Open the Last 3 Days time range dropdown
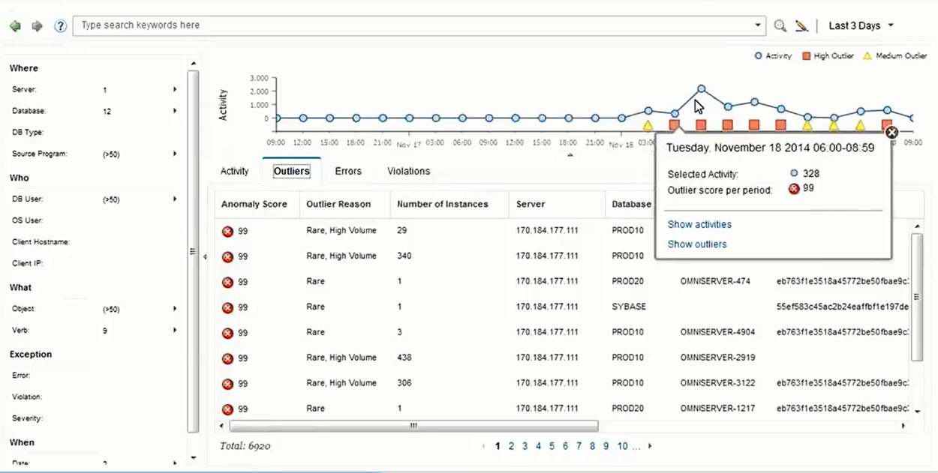The image size is (938, 473). (x=861, y=25)
